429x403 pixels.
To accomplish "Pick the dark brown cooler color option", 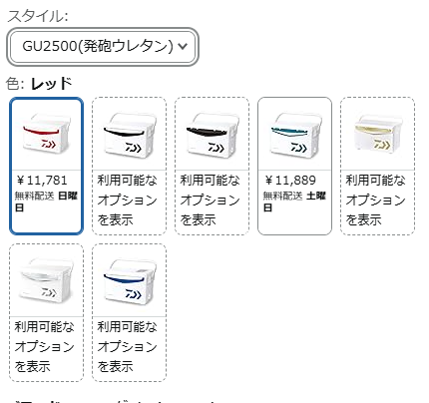I will 212,166.
